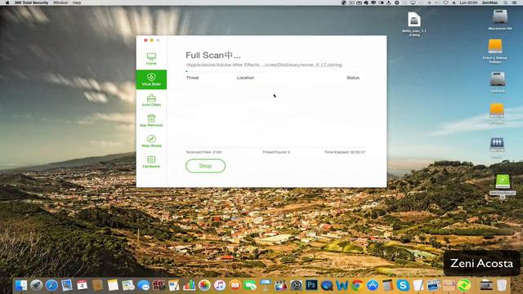This screenshot has width=523, height=294.
Task: Open the Web Shield section
Action: pos(151,141)
